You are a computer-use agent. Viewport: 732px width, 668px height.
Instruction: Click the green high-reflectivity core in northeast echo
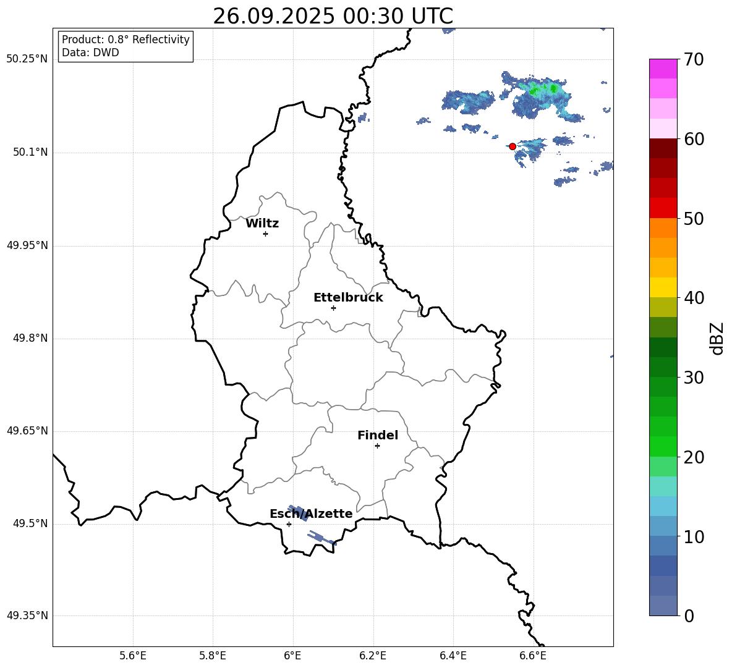click(x=554, y=88)
